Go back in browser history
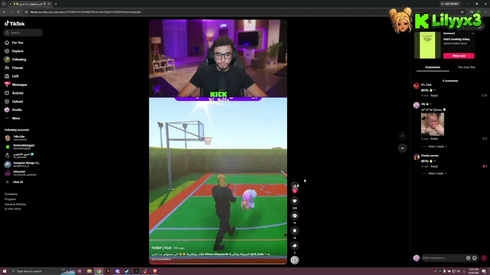The height and width of the screenshot is (275, 490). (4, 12)
